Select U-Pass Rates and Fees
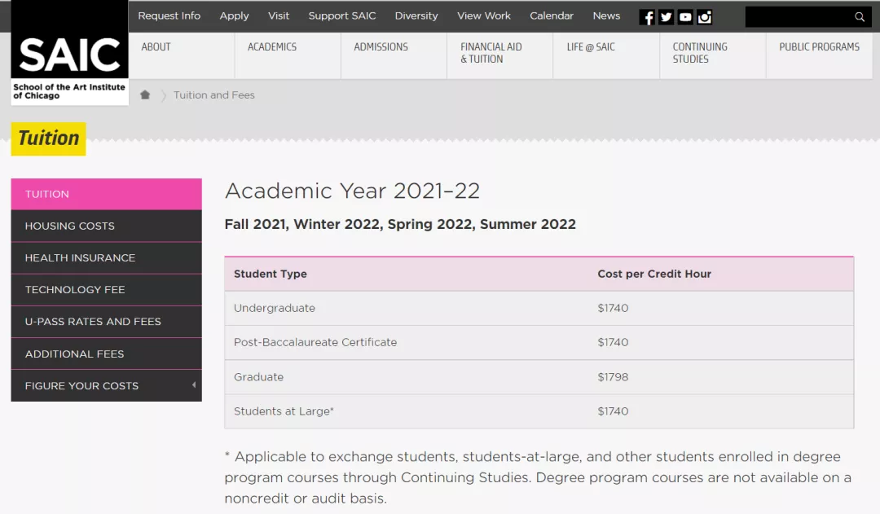880x514 pixels. coord(106,322)
